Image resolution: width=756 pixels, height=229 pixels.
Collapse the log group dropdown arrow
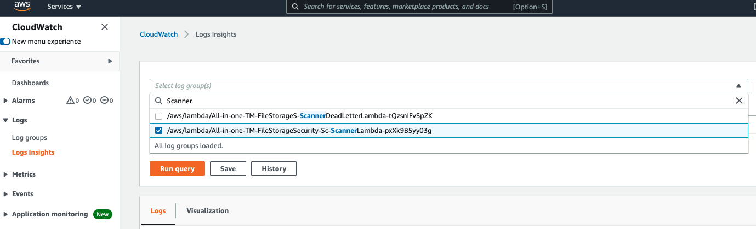coord(738,86)
